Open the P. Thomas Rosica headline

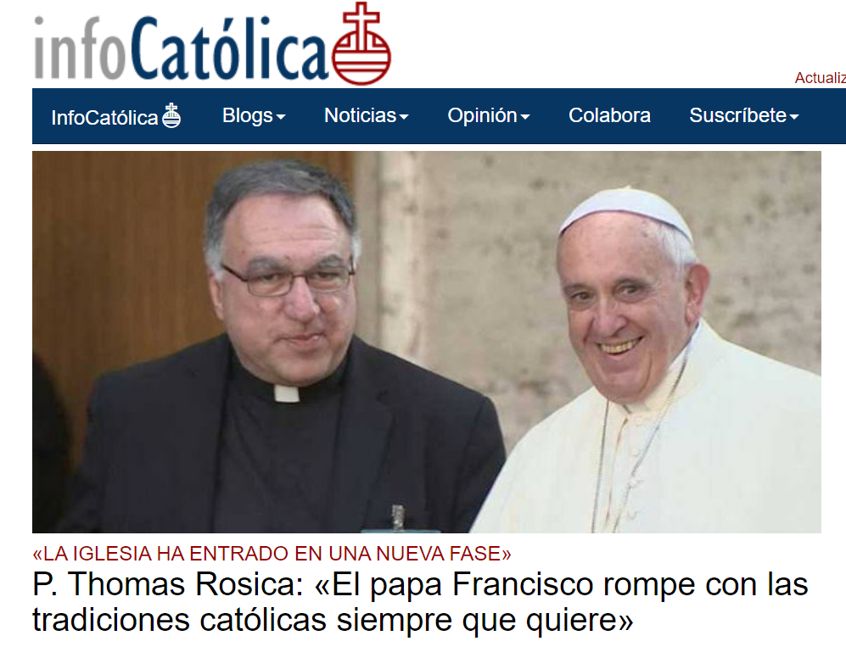(420, 602)
